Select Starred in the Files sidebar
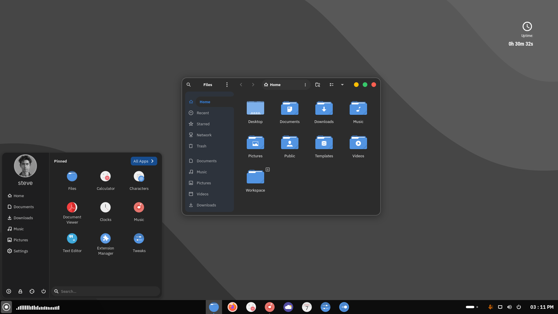The image size is (558, 314). pyautogui.click(x=203, y=124)
